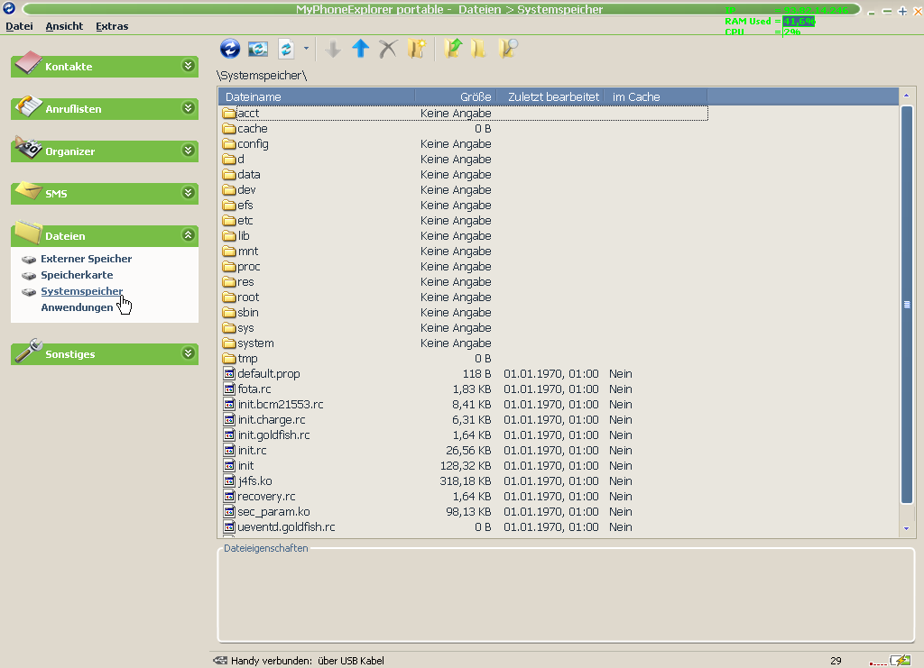924x668 pixels.
Task: Sort by the Dateiname column header
Action: click(317, 96)
